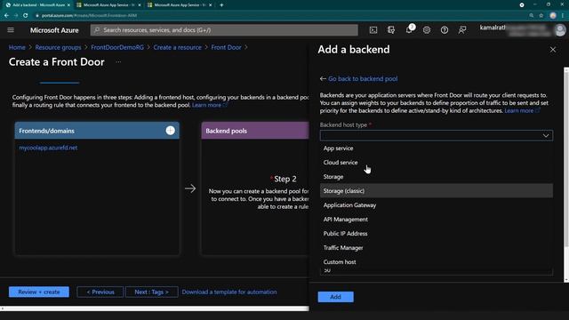Click the Backend pools header

click(x=255, y=131)
